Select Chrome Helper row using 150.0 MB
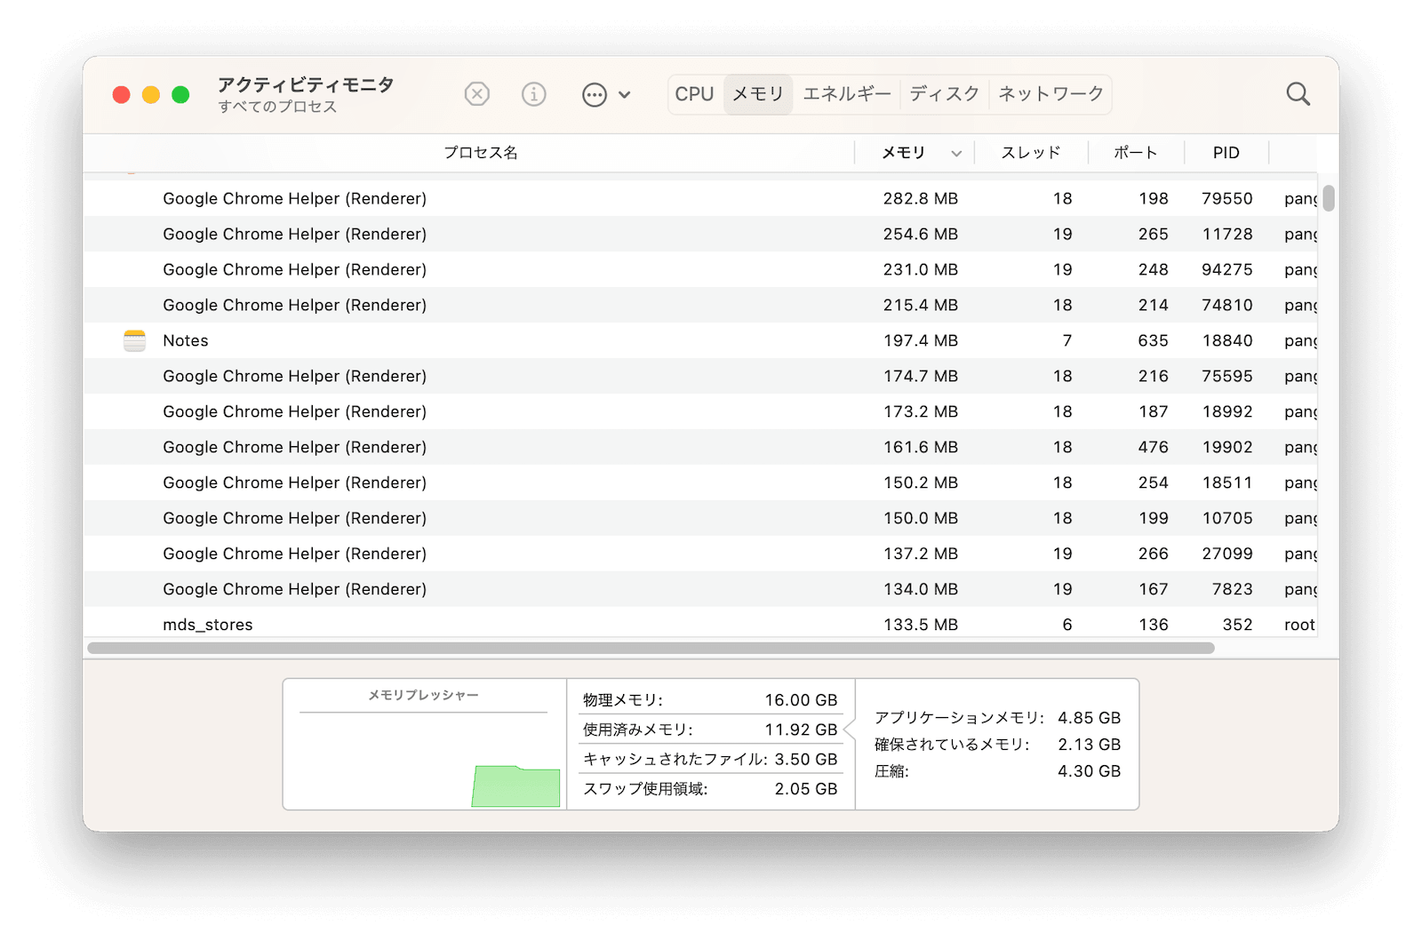Screen dimensions: 1422x941 700,518
